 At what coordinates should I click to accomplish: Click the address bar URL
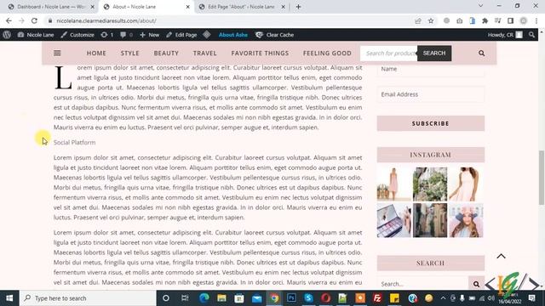pyautogui.click(x=106, y=20)
